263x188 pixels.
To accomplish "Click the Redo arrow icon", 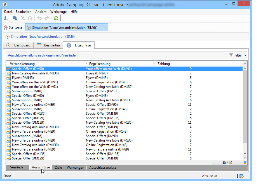I will click(47, 18).
